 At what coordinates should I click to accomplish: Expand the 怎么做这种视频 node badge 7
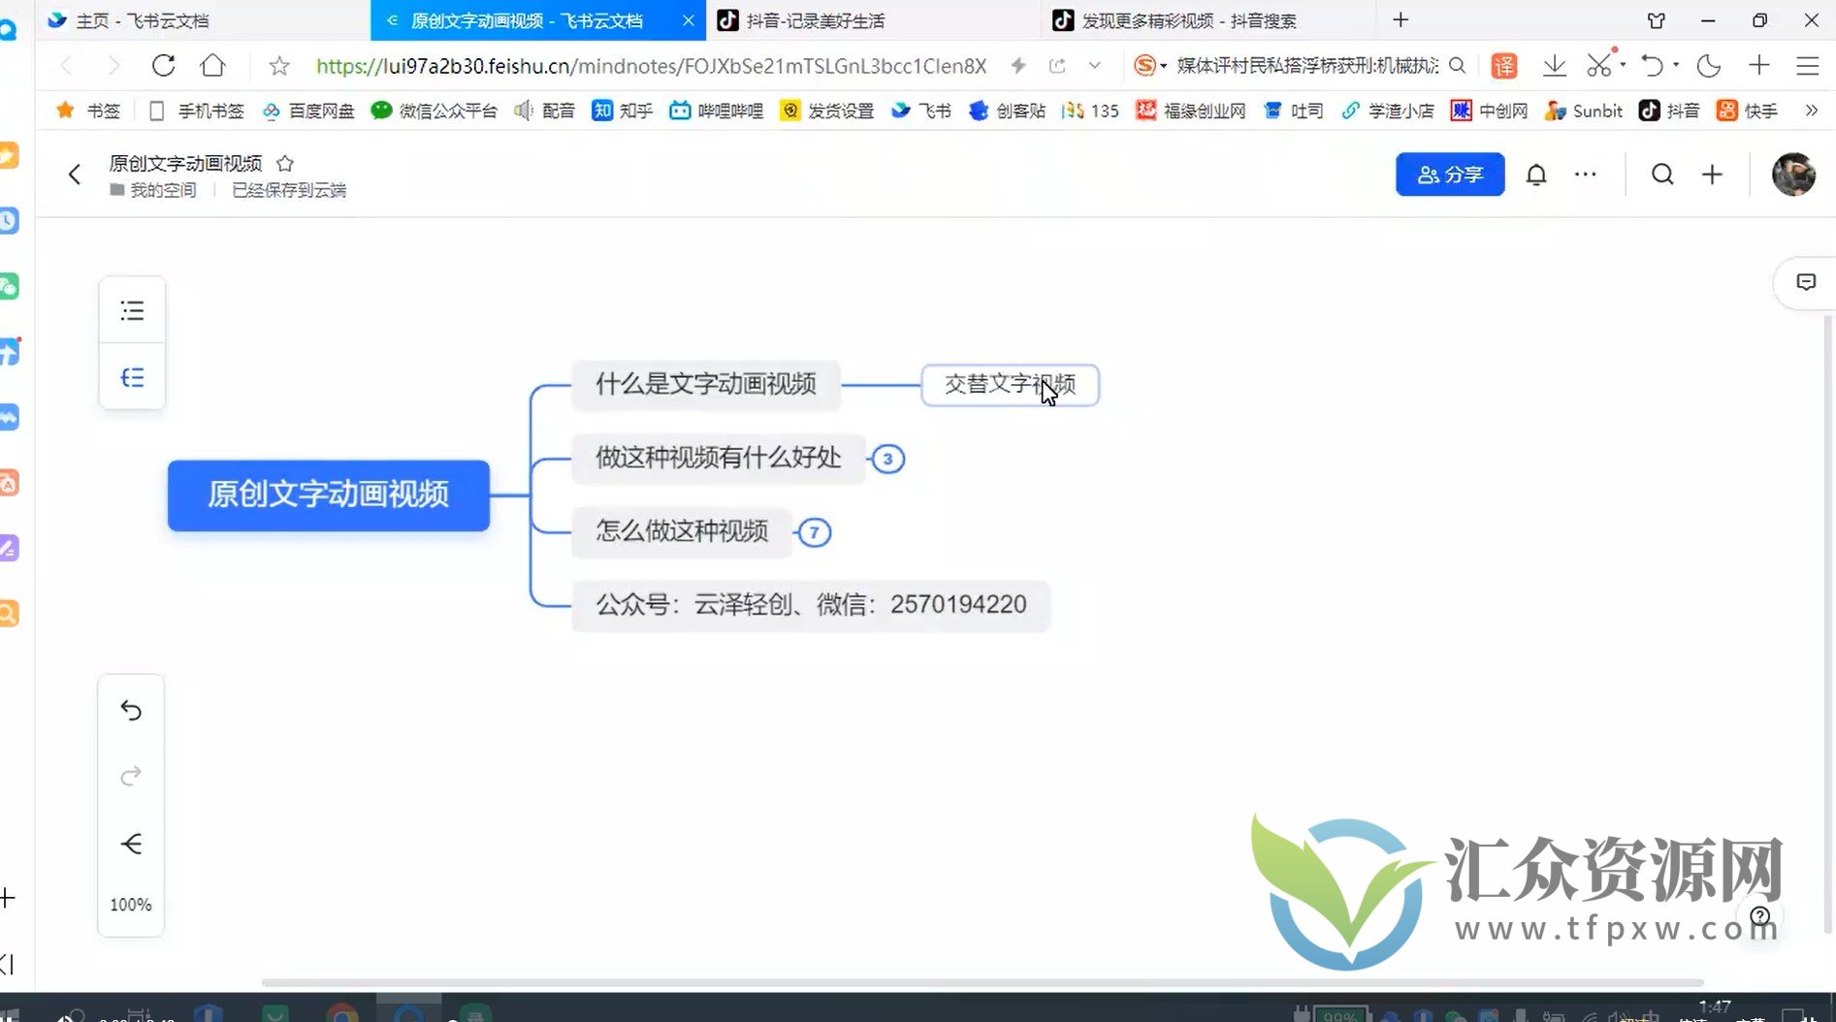pos(814,532)
